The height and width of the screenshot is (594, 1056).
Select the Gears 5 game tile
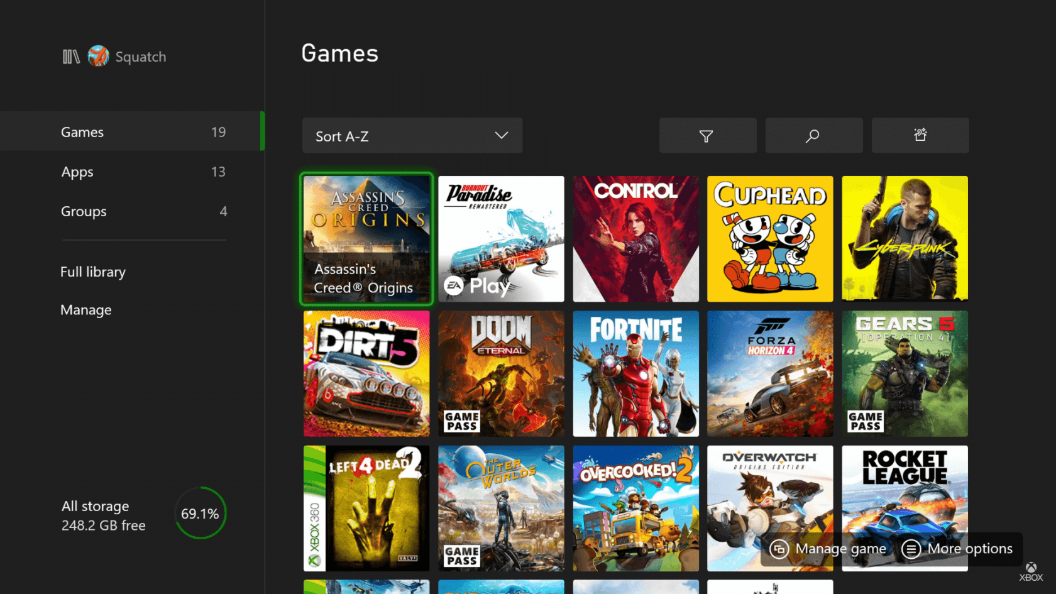pos(905,373)
